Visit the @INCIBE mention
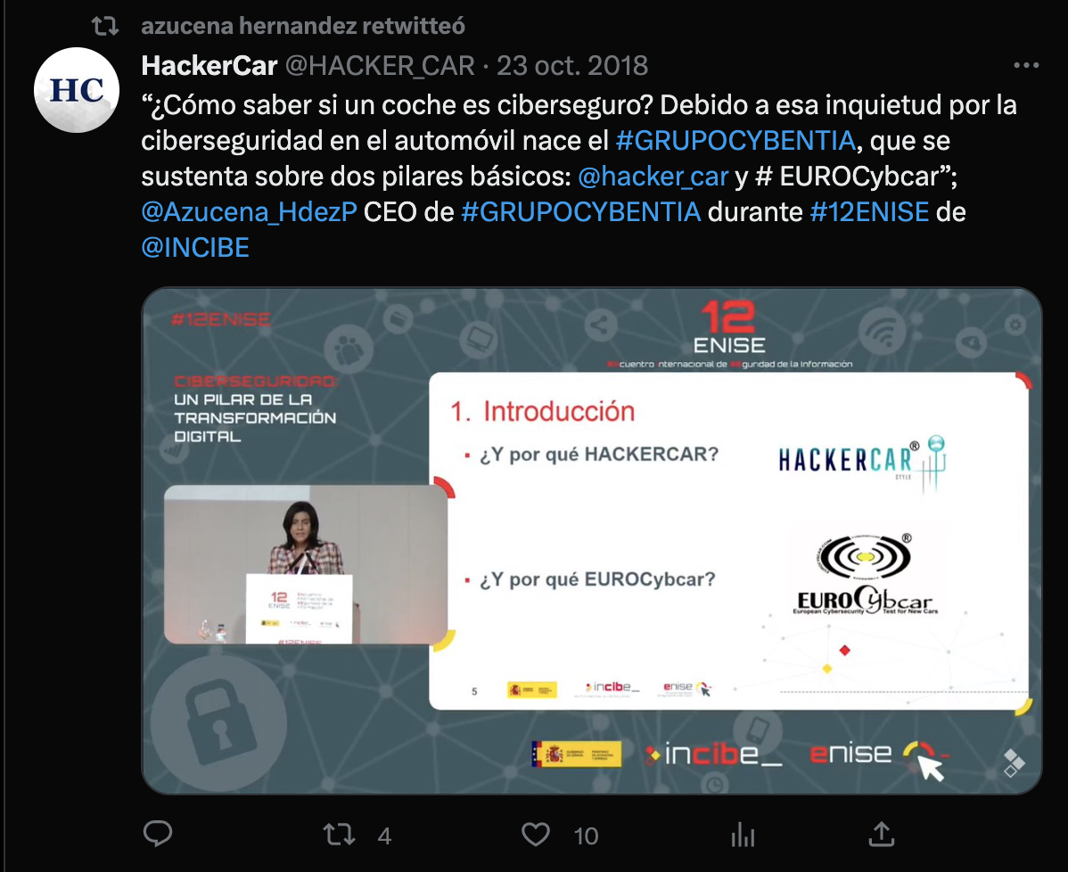This screenshot has width=1068, height=872. pos(195,247)
